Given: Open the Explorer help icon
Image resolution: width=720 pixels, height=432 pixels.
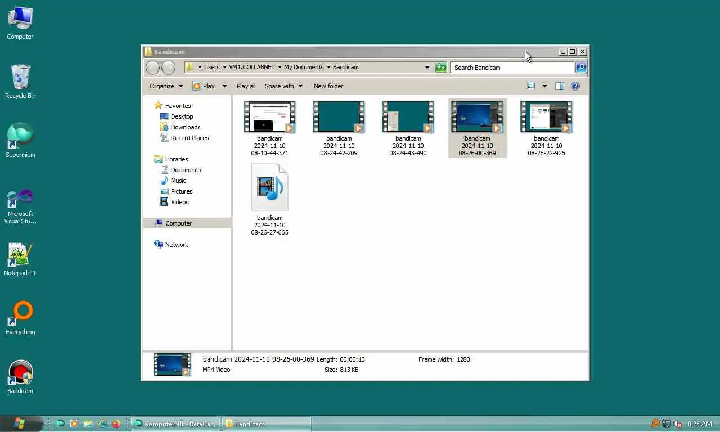Looking at the screenshot, I should tap(575, 86).
